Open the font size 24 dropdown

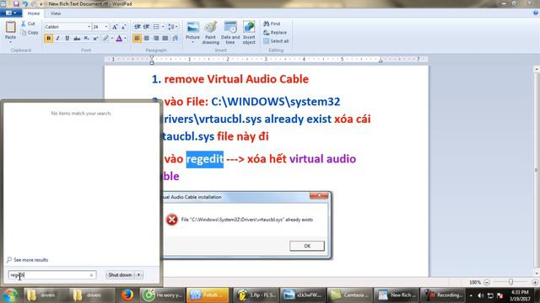pos(106,27)
